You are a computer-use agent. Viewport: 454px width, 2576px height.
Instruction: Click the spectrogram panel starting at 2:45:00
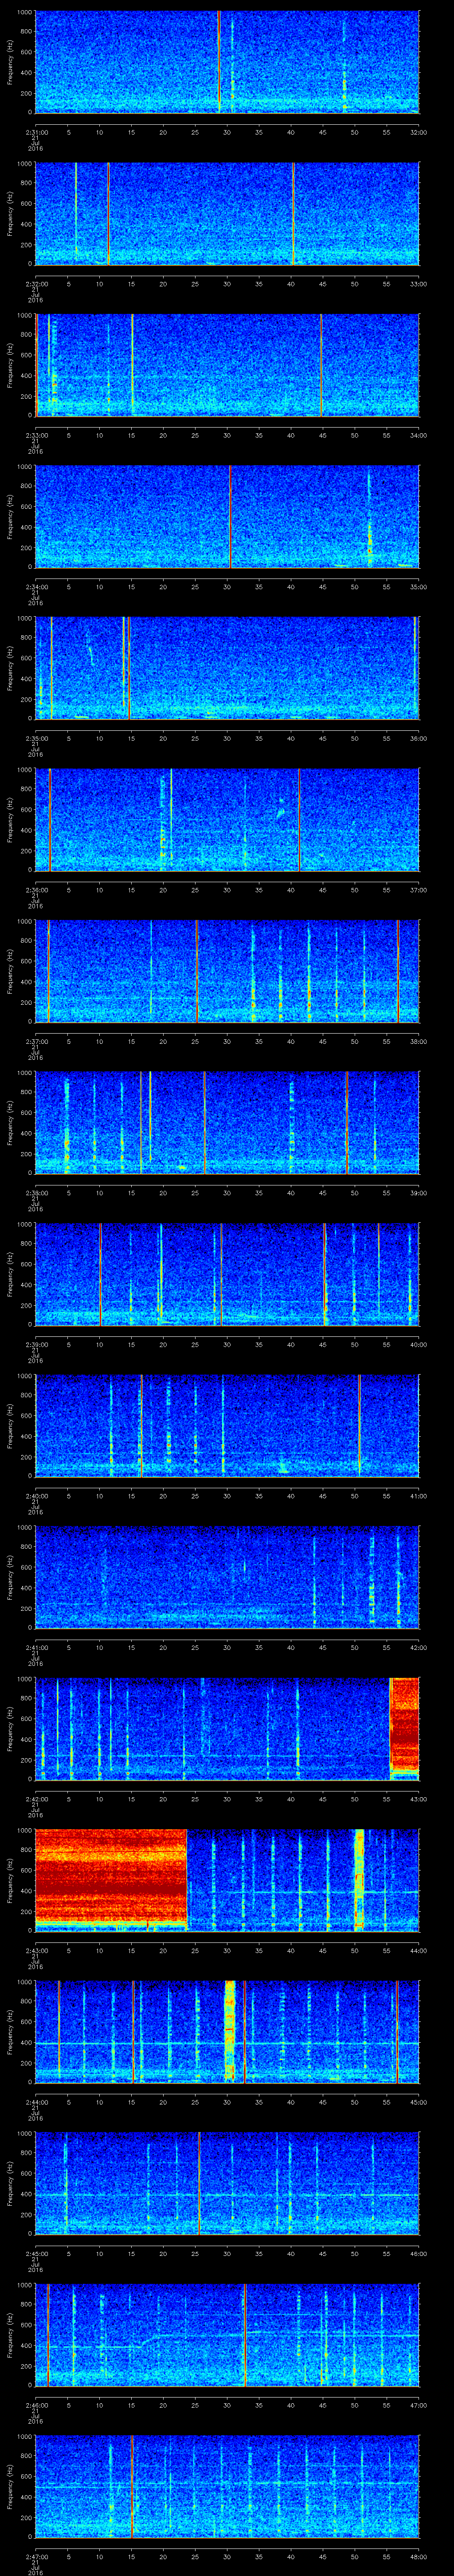click(x=227, y=2183)
